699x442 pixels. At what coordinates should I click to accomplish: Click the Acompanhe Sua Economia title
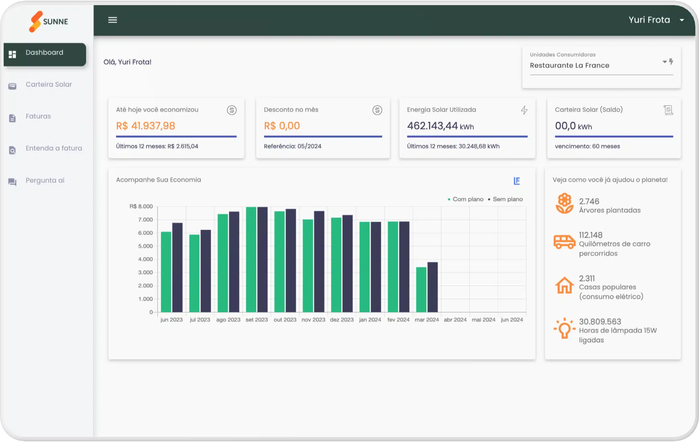(159, 180)
